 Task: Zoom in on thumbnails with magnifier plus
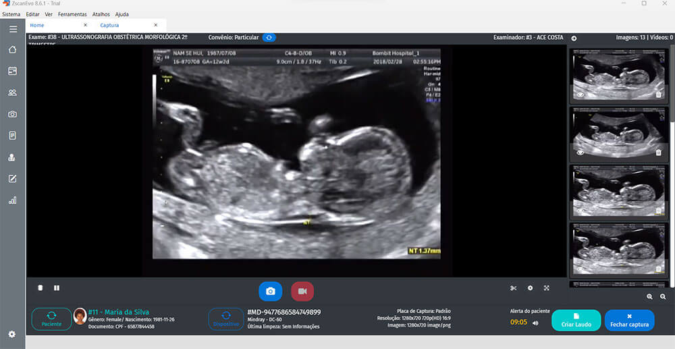coord(649,296)
